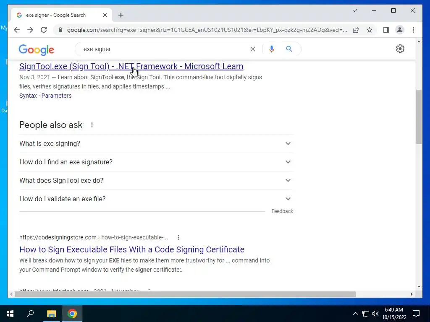
Task: Open Windows taskbar search
Action: (x=30, y=314)
